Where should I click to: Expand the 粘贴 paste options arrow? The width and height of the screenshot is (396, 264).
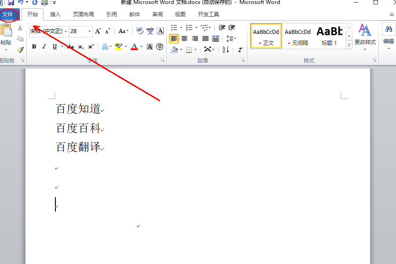point(6,50)
